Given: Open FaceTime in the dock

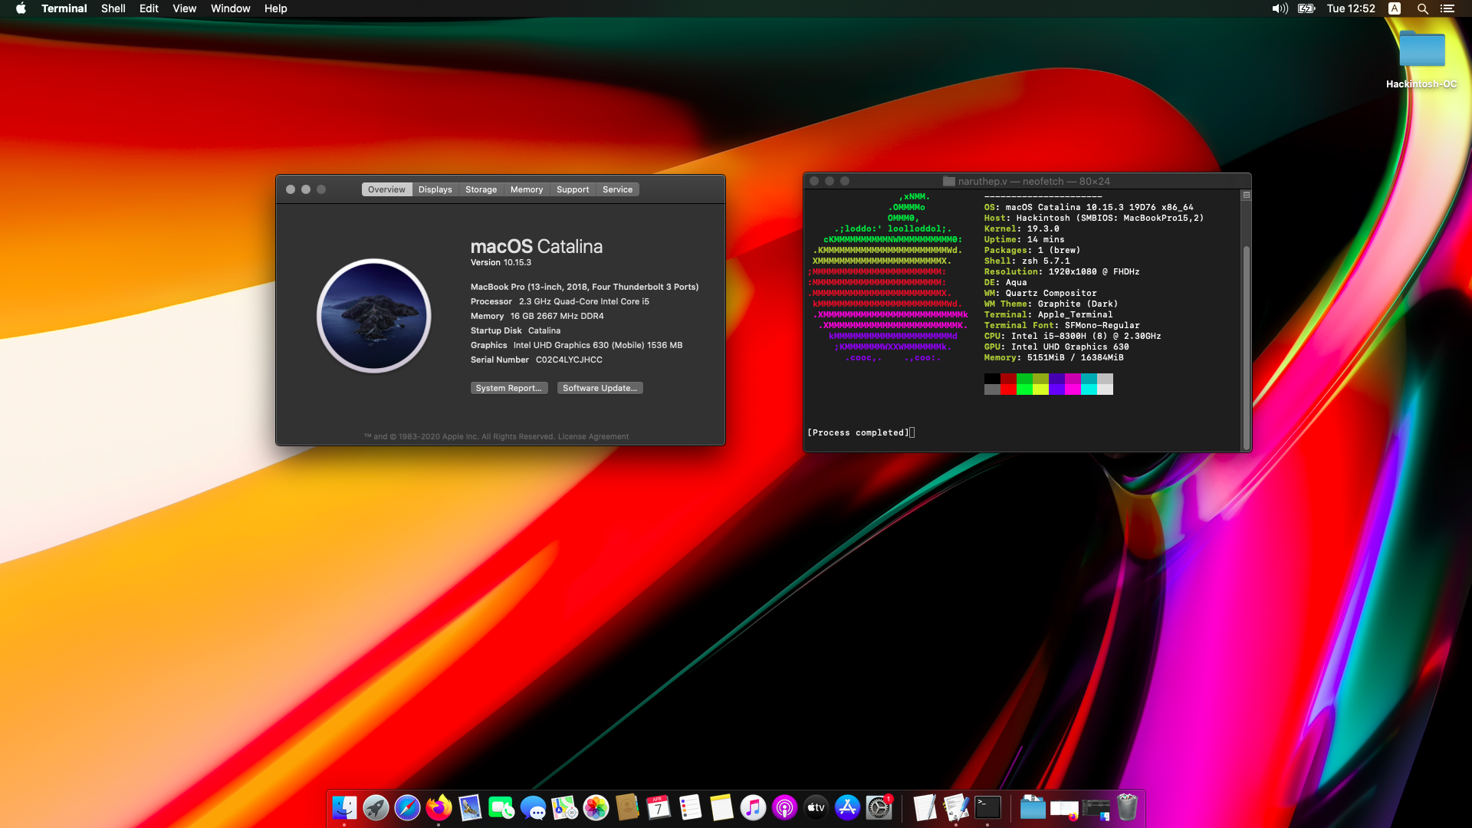Looking at the screenshot, I should tap(501, 807).
